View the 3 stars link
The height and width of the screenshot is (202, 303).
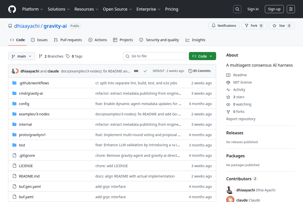click(235, 97)
